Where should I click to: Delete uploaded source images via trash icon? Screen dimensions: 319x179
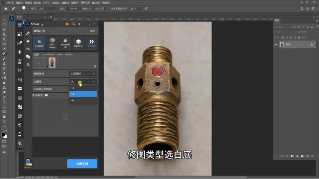pos(95,66)
